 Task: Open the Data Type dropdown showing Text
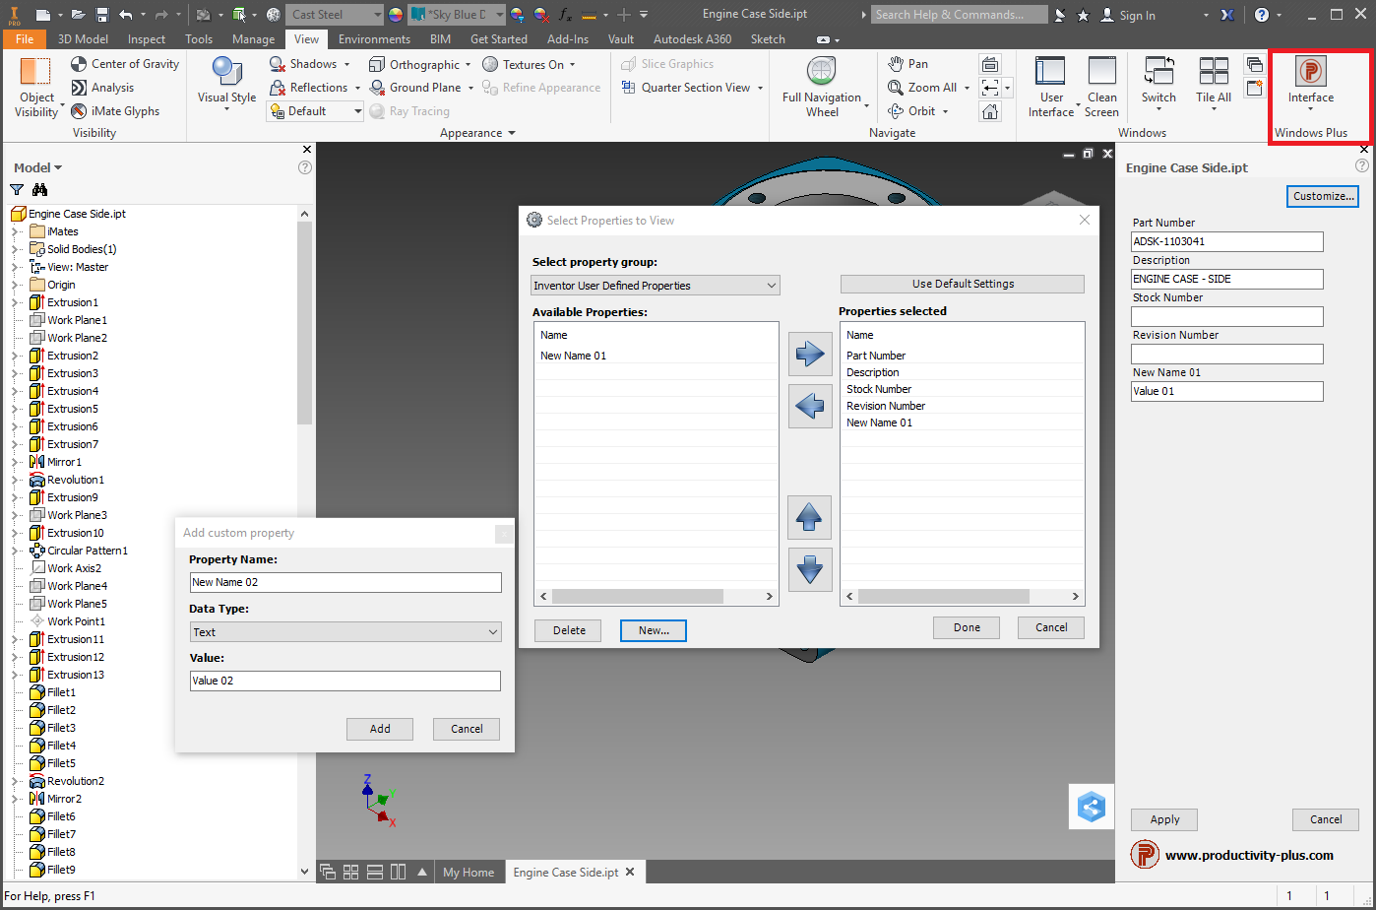tap(345, 632)
